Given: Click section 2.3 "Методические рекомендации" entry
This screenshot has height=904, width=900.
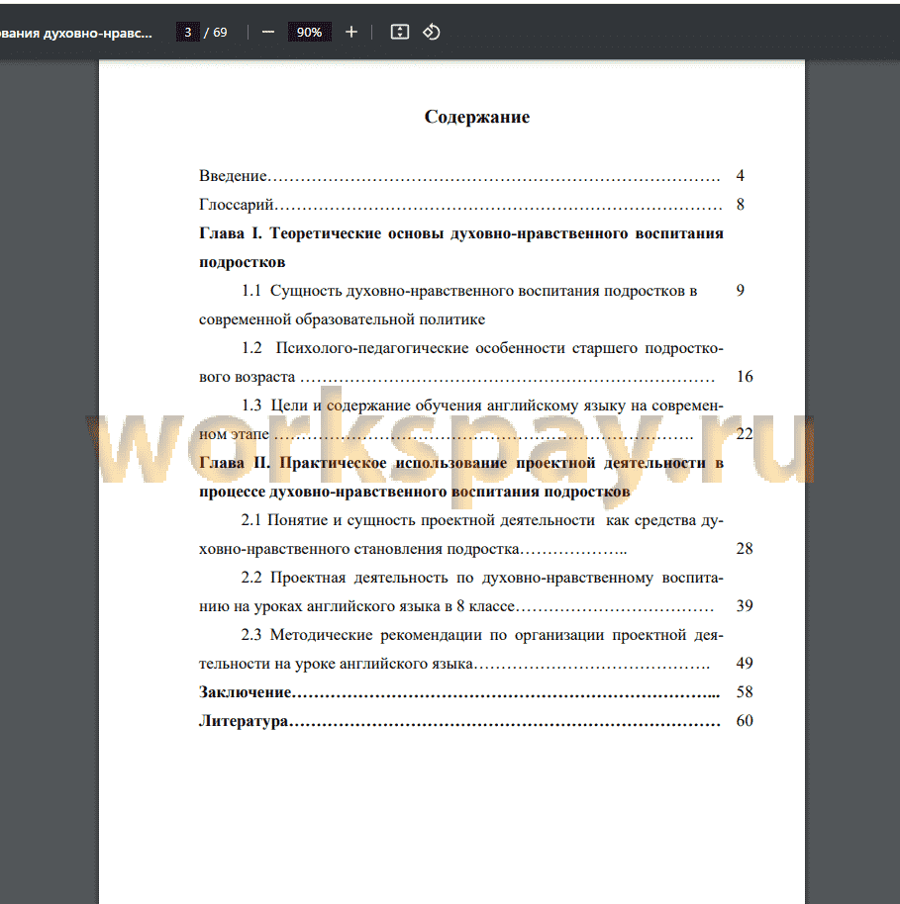Looking at the screenshot, I should pos(460,649).
